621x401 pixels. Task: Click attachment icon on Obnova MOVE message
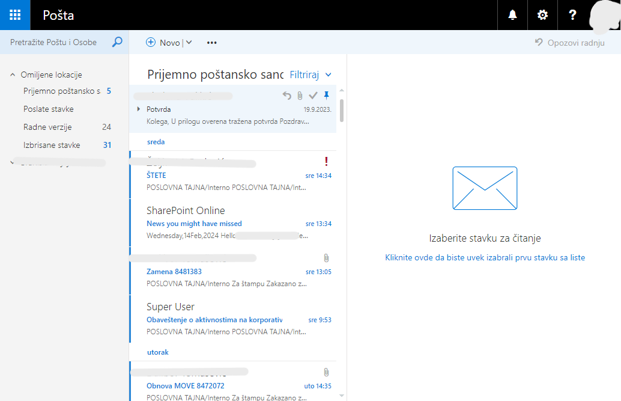coord(326,372)
